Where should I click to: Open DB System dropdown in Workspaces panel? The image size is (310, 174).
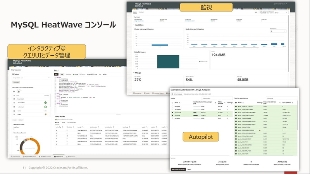pos(31,78)
